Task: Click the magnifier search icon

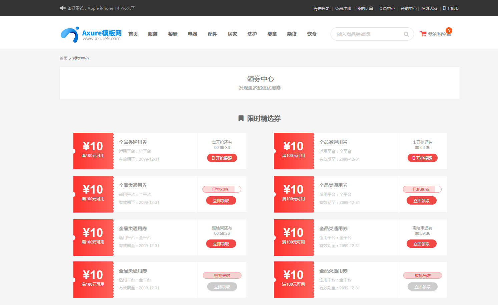Action: 406,34
